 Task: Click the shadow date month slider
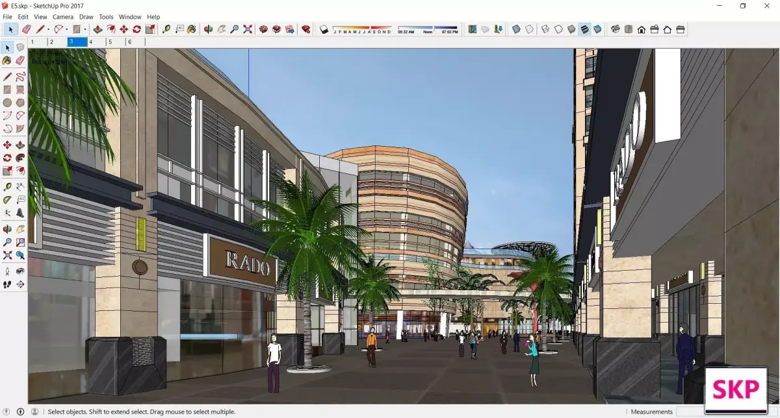362,29
